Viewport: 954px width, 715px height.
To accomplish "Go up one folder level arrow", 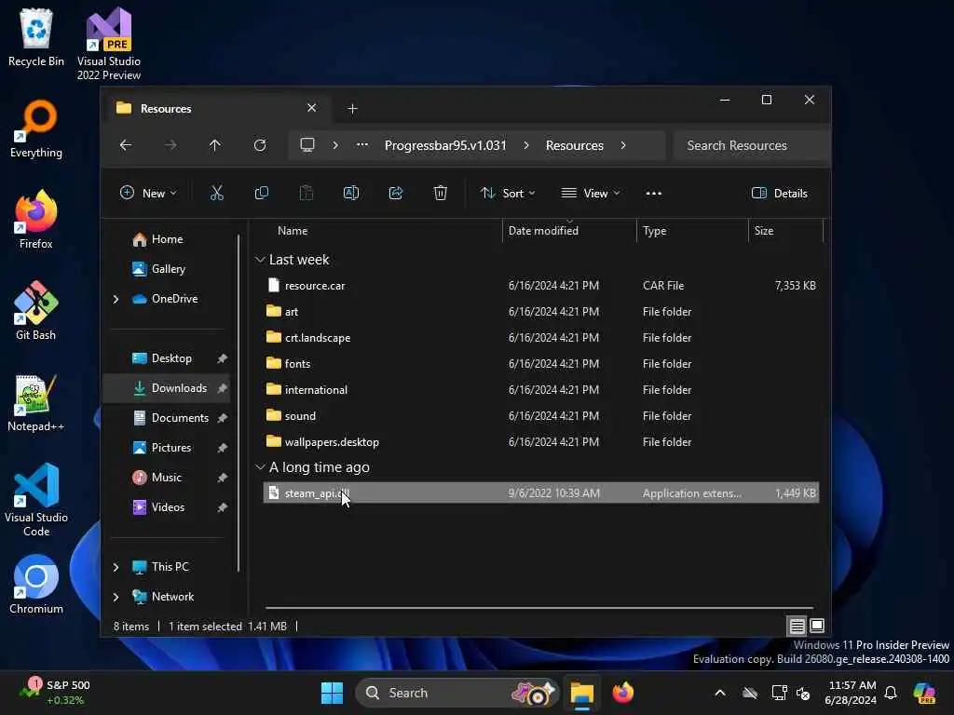I will [x=215, y=145].
